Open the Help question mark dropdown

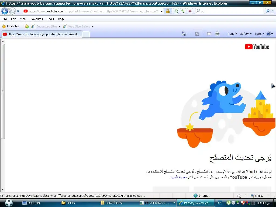point(270,34)
